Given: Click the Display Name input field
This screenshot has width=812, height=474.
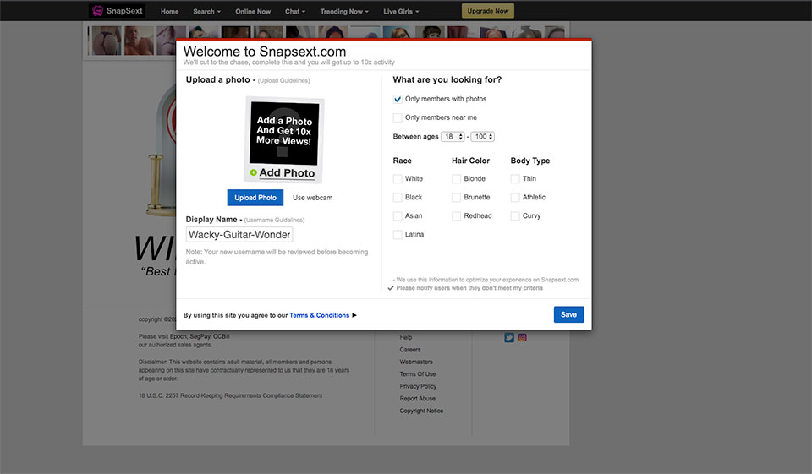Looking at the screenshot, I should [x=239, y=235].
